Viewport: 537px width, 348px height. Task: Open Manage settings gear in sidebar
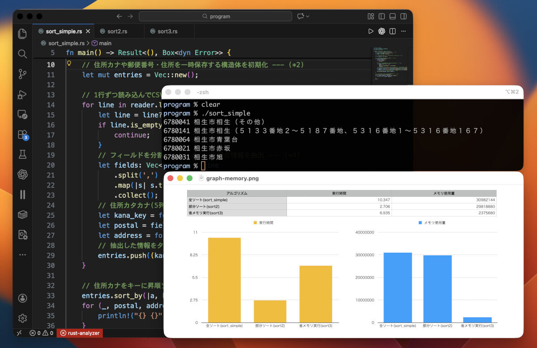click(22, 318)
